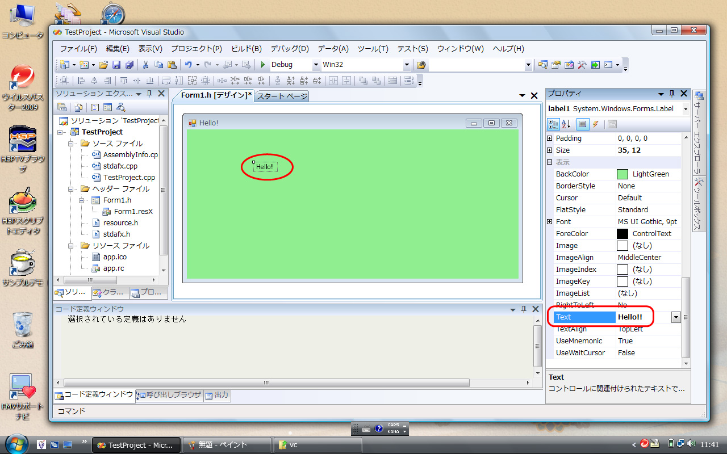The image size is (727, 454).
Task: Click View Code icon in Solution Explorer
Action: [95, 107]
